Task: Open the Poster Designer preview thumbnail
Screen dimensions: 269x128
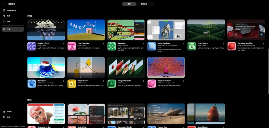Action: click(166, 30)
